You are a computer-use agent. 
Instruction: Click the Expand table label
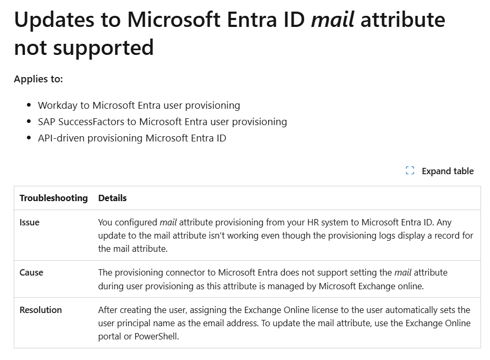pos(447,170)
